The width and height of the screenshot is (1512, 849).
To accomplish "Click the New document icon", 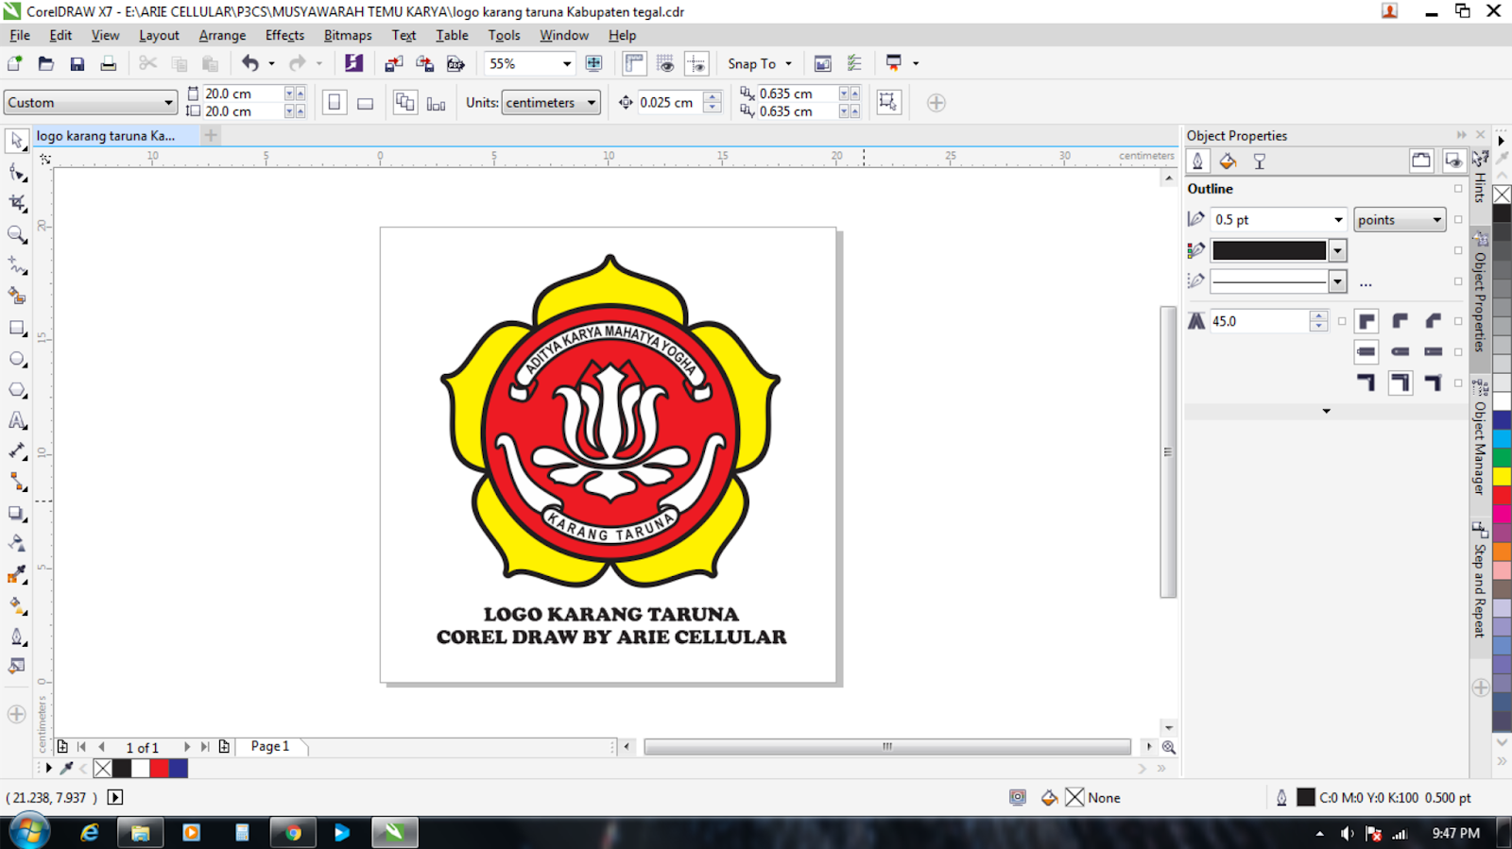I will [15, 63].
